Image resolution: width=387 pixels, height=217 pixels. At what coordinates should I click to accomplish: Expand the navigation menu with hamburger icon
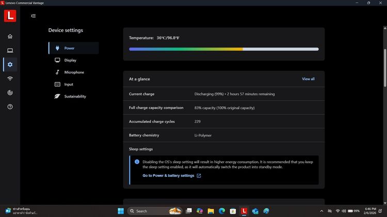[34, 16]
